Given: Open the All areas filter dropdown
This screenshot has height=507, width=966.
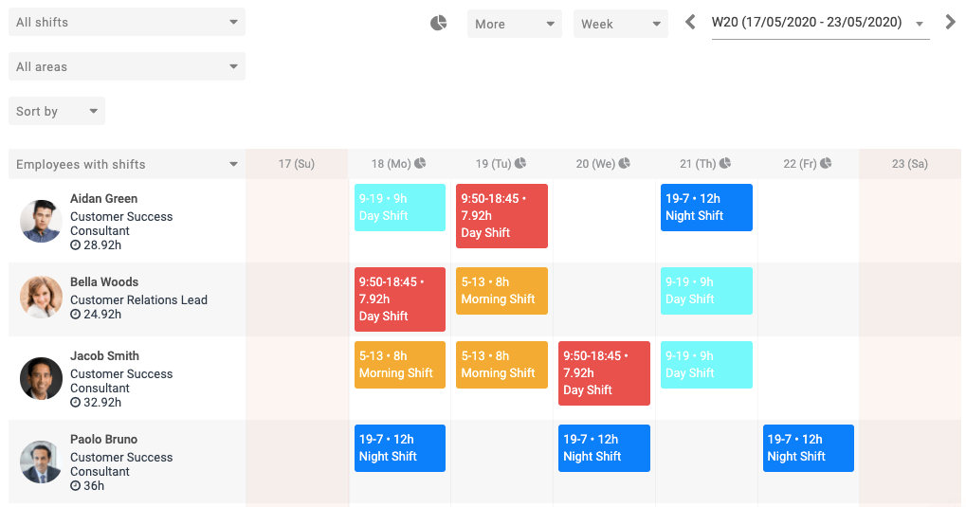Looking at the screenshot, I should 126,66.
